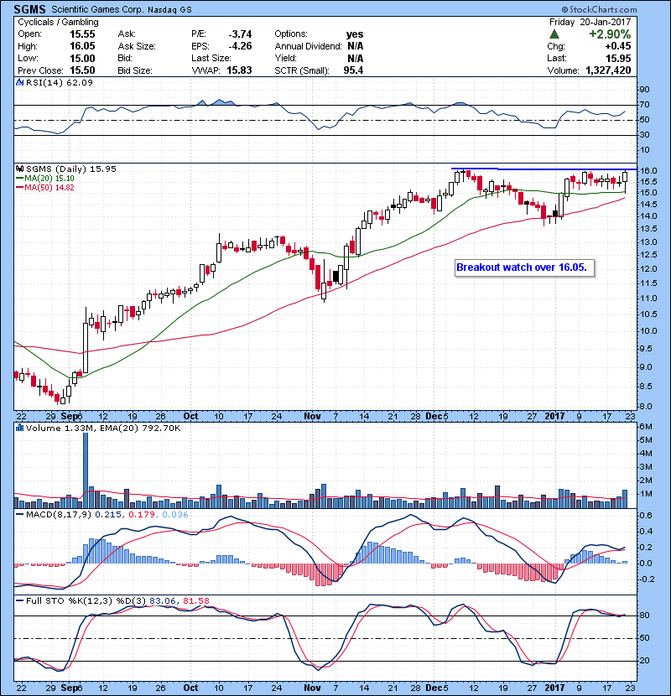Click the Volume 1.33M, EMA(20) 792.70K legend
671x696 pixels.
[103, 428]
